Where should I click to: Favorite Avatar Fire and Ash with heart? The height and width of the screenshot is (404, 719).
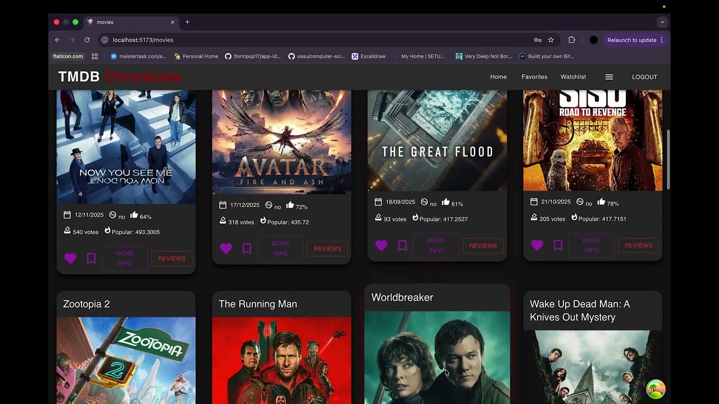(x=226, y=249)
